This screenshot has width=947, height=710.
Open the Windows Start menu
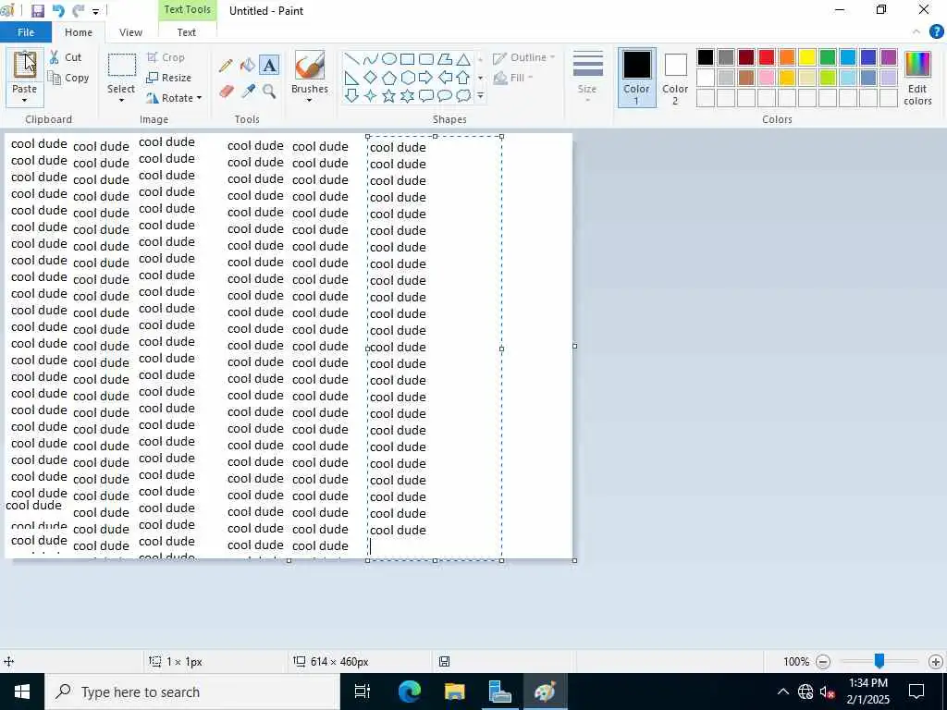22,692
